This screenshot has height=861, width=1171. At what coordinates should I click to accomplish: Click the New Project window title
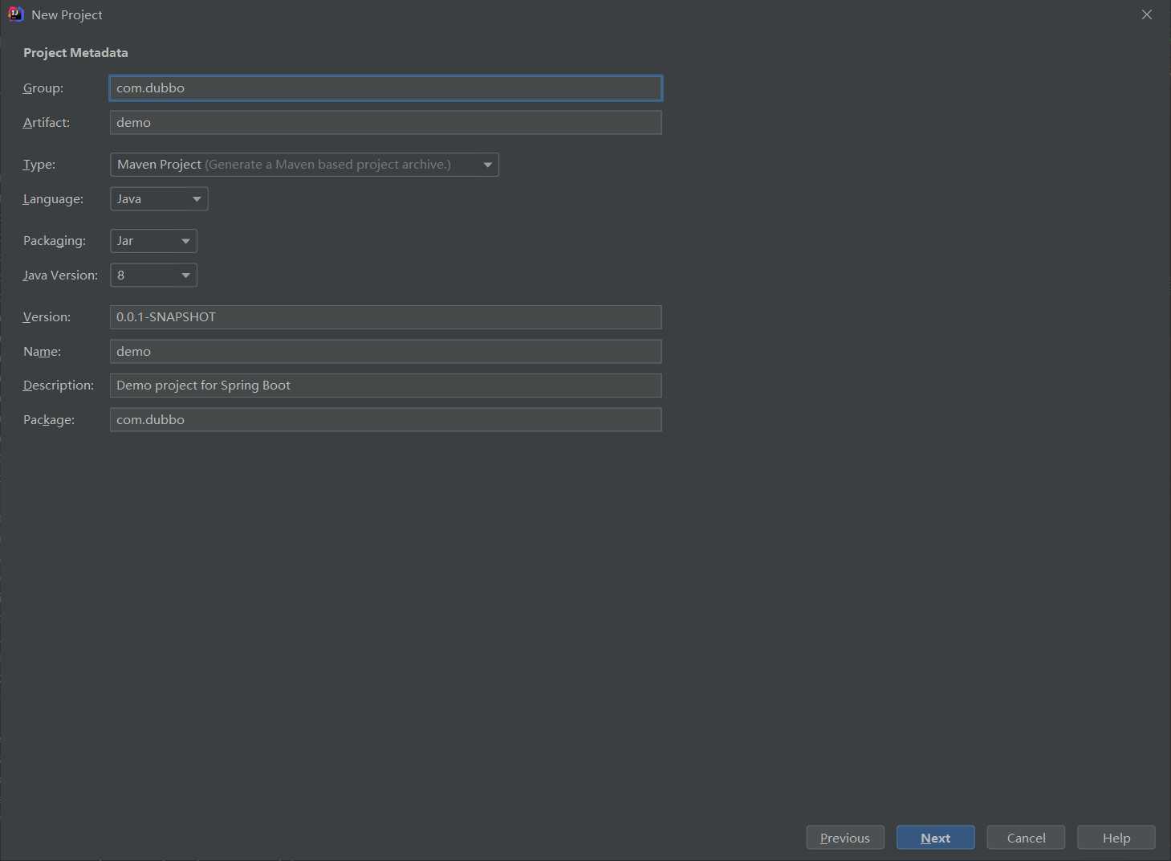pos(67,15)
